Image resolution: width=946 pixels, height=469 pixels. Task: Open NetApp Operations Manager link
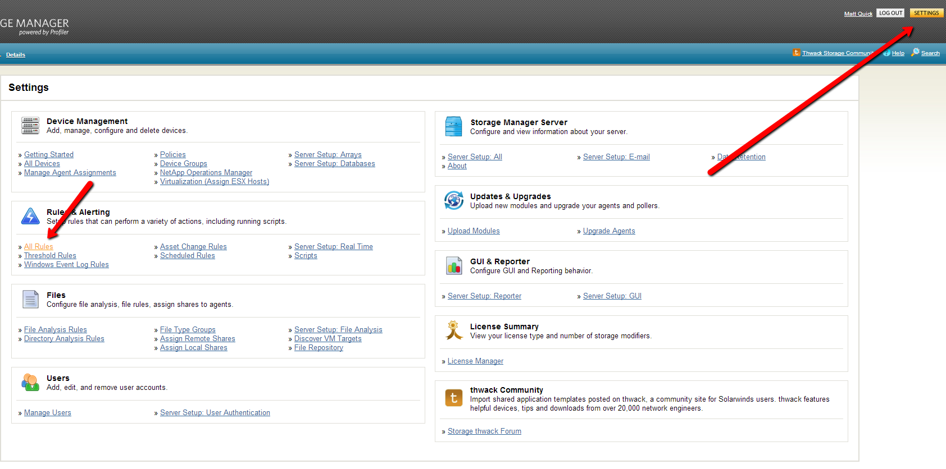[206, 173]
